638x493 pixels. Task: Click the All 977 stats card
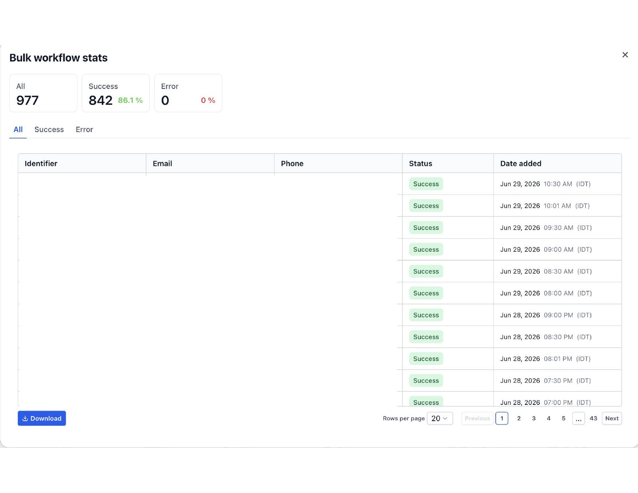click(x=43, y=93)
